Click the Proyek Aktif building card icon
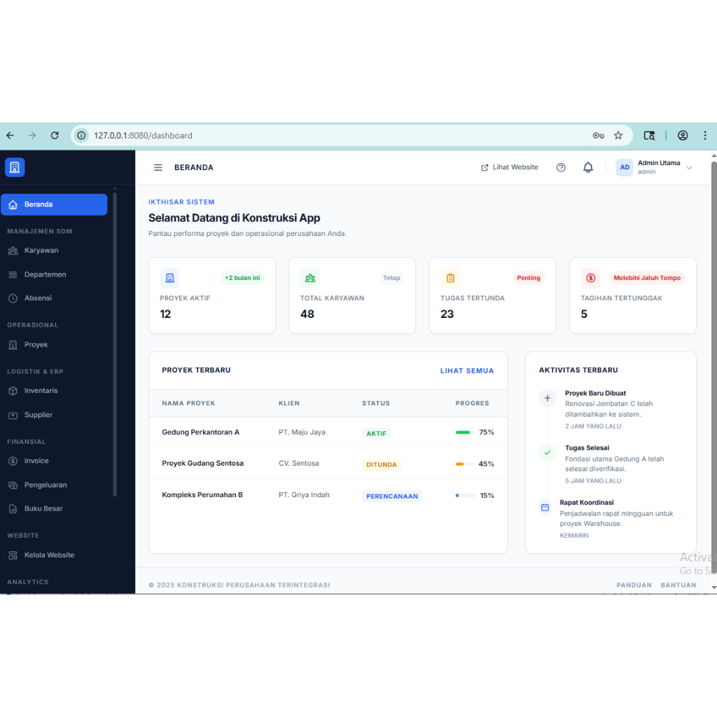 coord(169,278)
